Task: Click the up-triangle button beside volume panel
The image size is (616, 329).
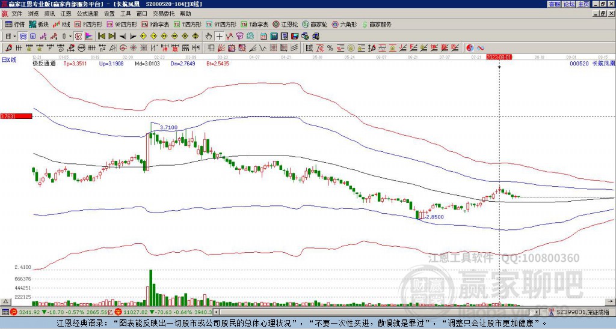Action: click(6, 301)
